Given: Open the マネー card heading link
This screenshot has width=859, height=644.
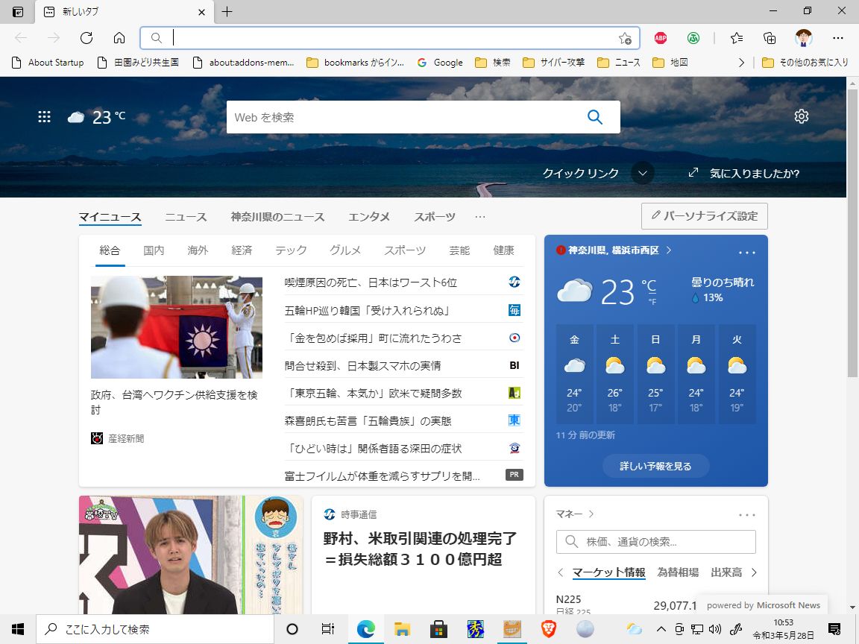Looking at the screenshot, I should point(575,514).
